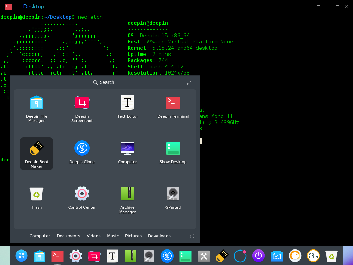Open terminal hamburger menu
The width and height of the screenshot is (353, 265).
(x=319, y=7)
